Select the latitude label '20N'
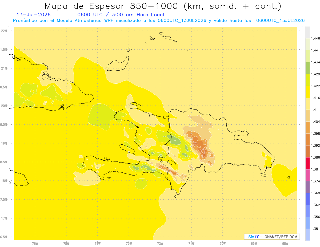Image resolution: width=320 pixels, height=247 pixels. [4, 106]
